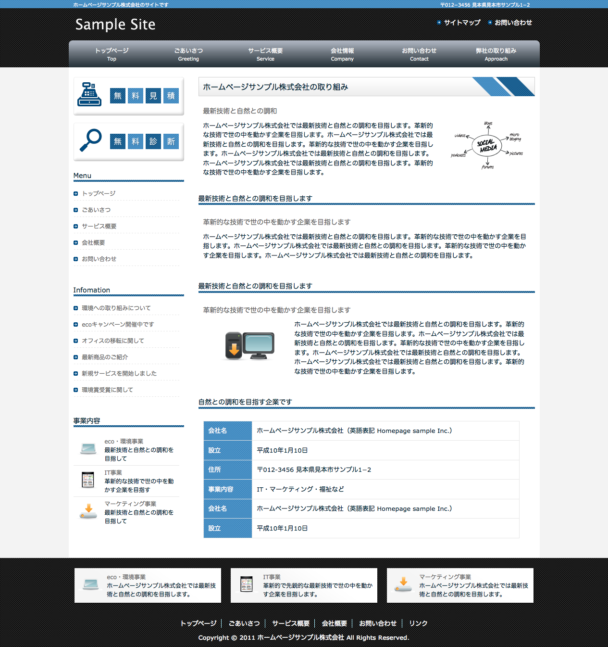Click the laptop icon in footer eco・環境事業 card
Viewport: 608px width, 647px height.
click(91, 584)
